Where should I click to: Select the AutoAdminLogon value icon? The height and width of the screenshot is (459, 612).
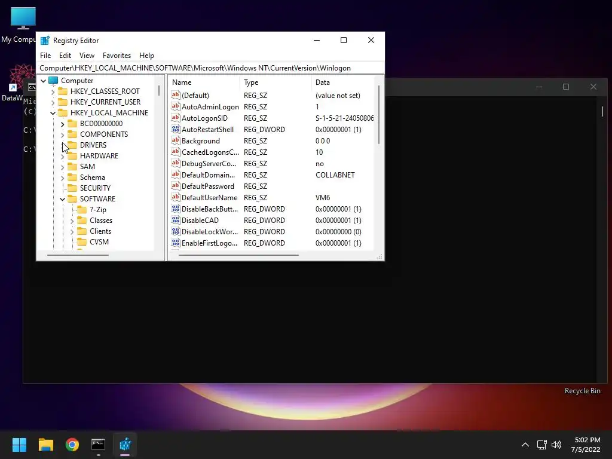pyautogui.click(x=176, y=106)
